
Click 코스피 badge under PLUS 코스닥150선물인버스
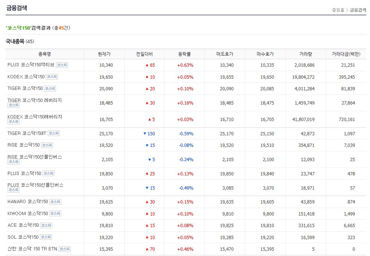point(14,190)
